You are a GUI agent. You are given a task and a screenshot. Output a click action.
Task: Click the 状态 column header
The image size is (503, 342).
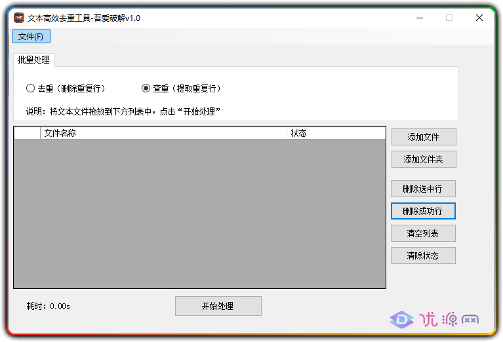[x=336, y=133]
